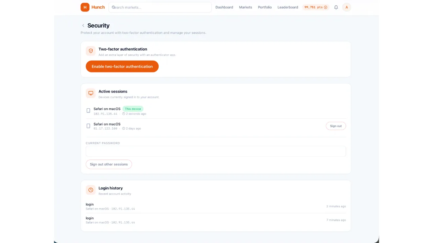The height and width of the screenshot is (243, 433).
Task: Open the 99,751 pts points badge
Action: 316,7
